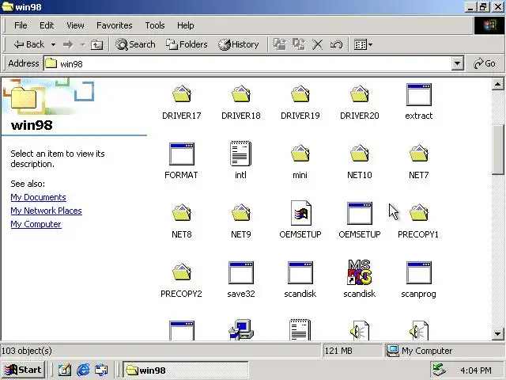Click the scrollbar down arrow
This screenshot has width=506, height=380.
pos(497,334)
